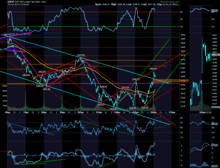The width and height of the screenshot is (220, 168).
Task: Click the '9Apr' date axis label
Action: 62,112
